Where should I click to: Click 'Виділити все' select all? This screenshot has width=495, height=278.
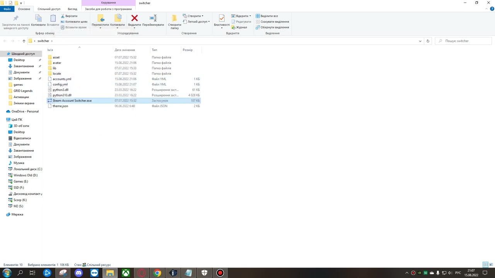click(x=267, y=16)
